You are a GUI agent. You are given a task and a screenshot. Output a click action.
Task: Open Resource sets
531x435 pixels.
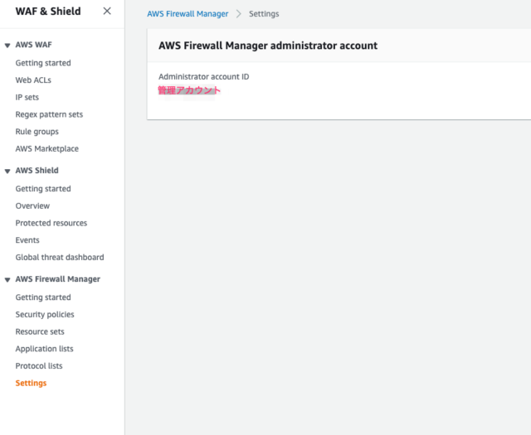[x=40, y=331]
